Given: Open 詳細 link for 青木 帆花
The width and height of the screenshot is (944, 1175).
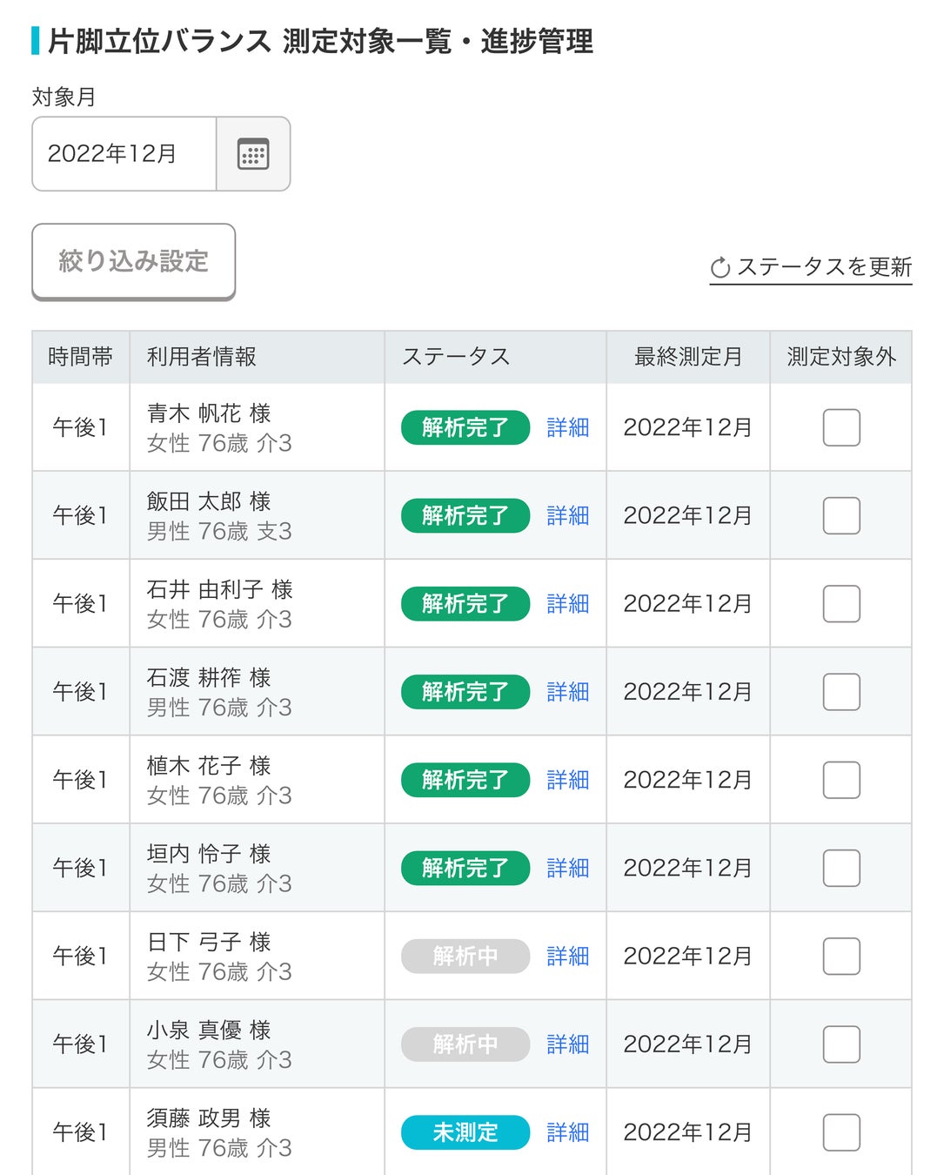Looking at the screenshot, I should [568, 427].
